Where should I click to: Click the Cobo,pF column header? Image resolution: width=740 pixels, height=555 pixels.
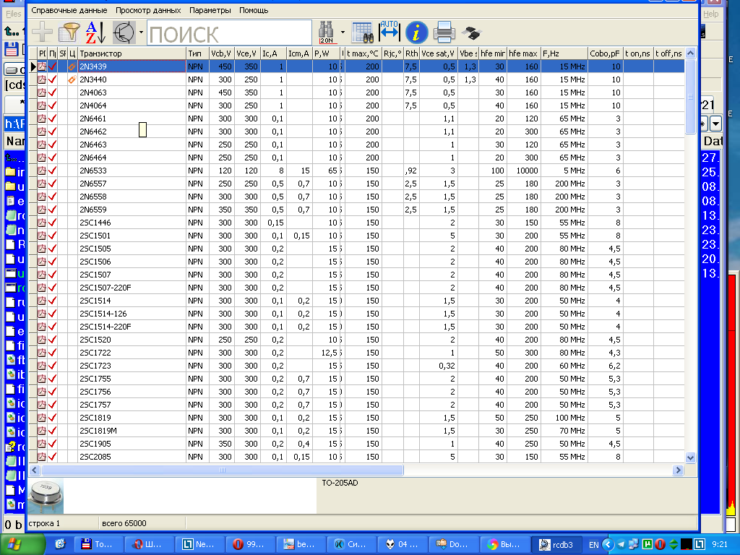605,53
